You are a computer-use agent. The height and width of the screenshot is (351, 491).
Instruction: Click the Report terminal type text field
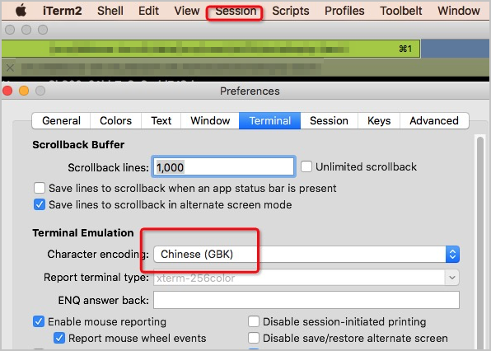(299, 278)
